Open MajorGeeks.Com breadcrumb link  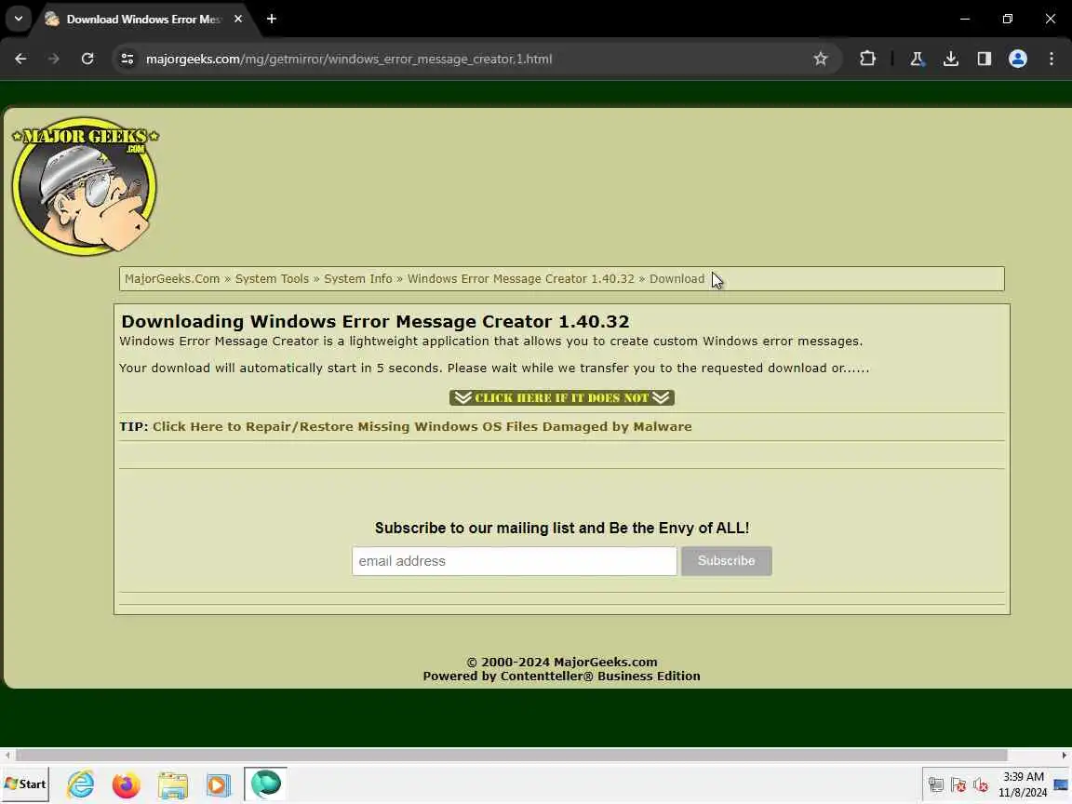click(x=172, y=279)
